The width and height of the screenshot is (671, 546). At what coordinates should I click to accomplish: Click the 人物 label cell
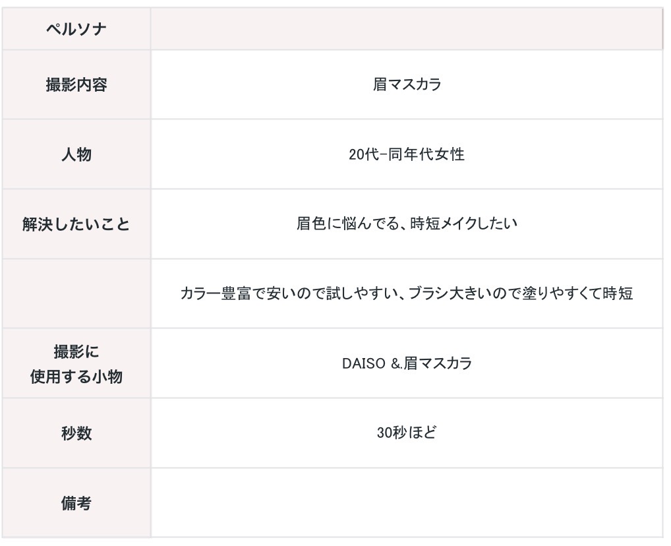[76, 154]
